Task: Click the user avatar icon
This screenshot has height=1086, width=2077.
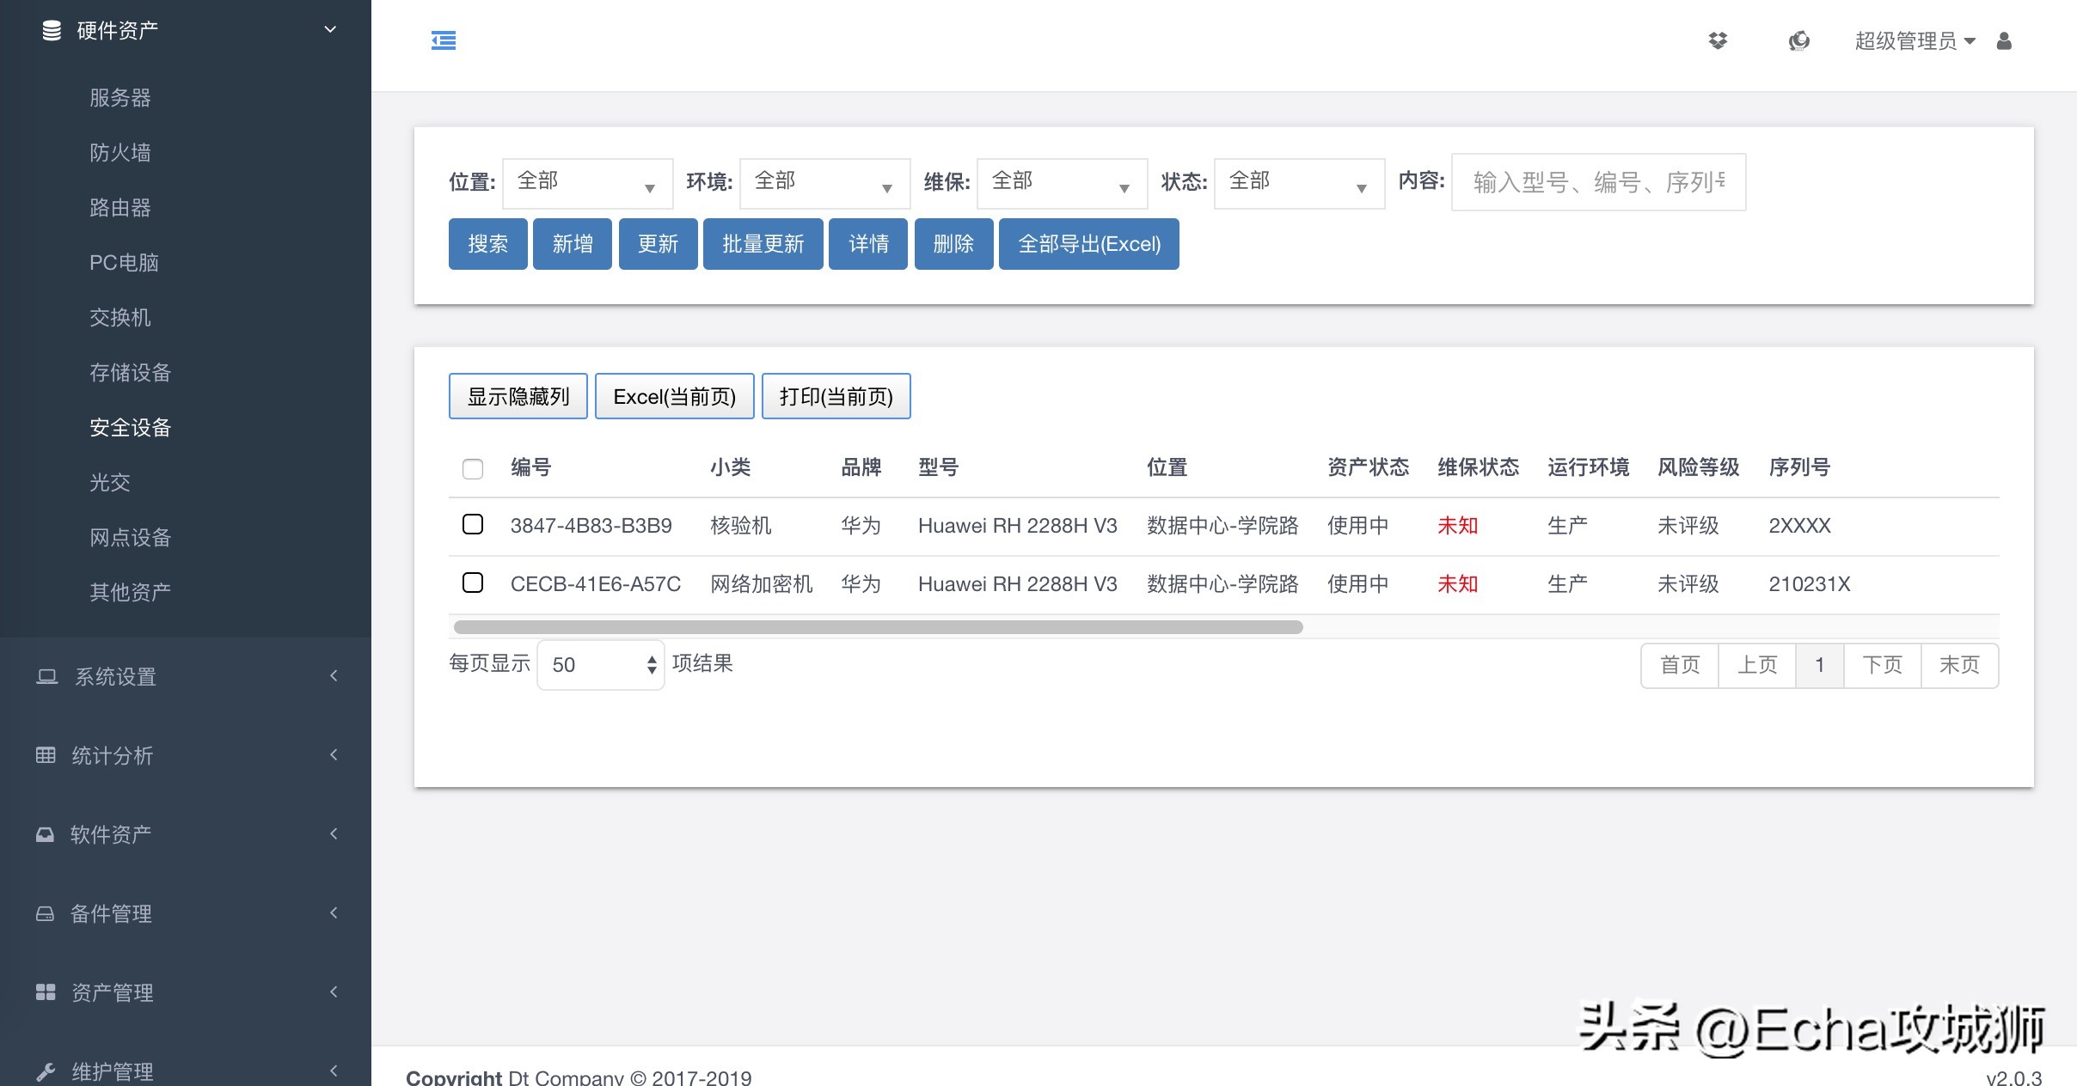Action: pos(2004,40)
